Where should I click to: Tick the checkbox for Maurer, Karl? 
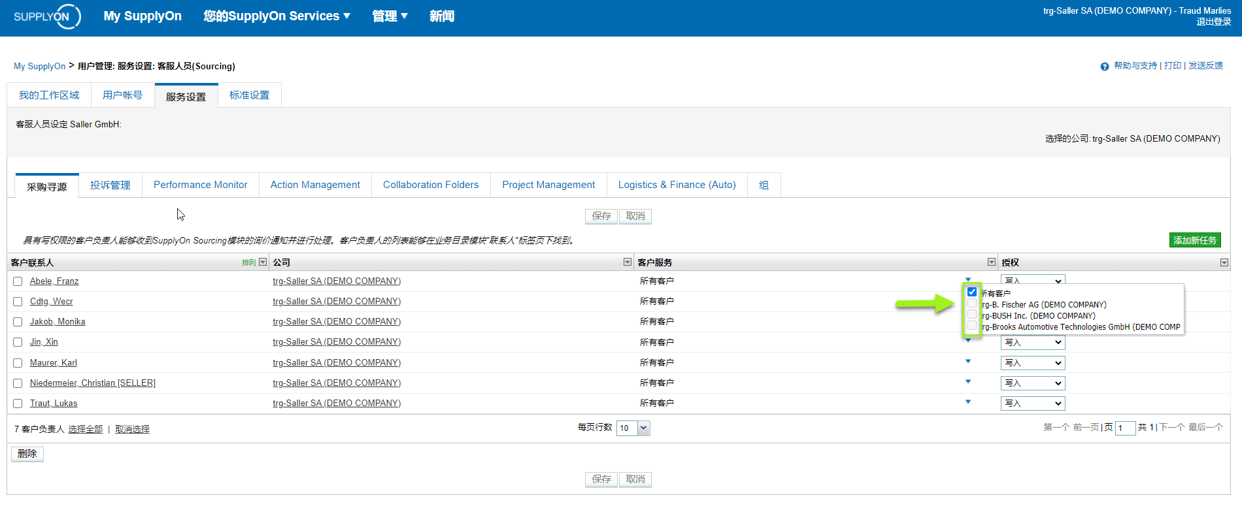18,363
